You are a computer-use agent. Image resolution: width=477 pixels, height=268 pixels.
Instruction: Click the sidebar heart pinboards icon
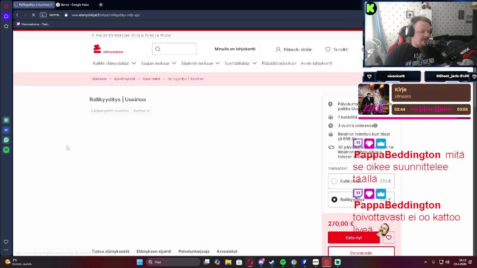[x=6, y=242]
